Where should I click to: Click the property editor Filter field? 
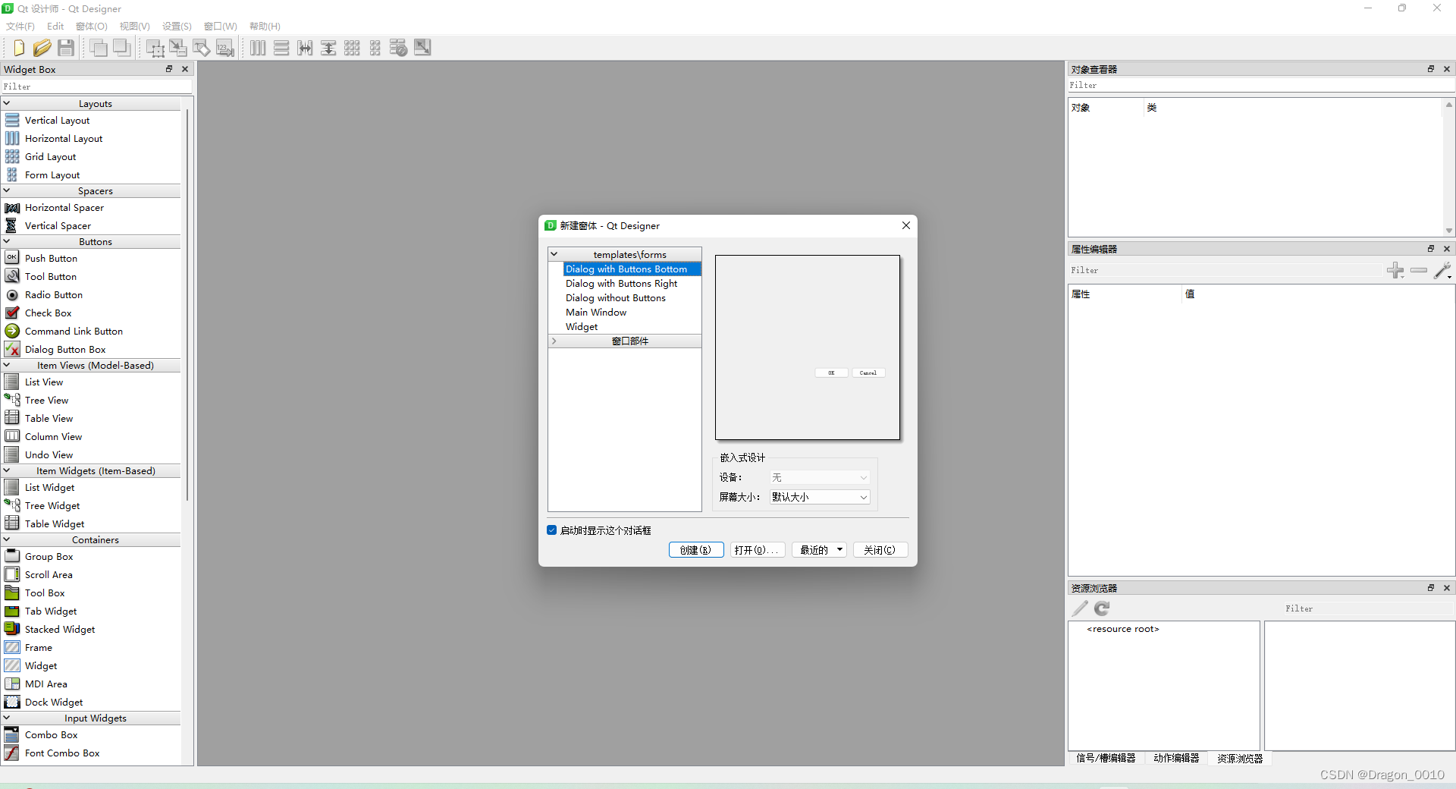coord(1225,270)
